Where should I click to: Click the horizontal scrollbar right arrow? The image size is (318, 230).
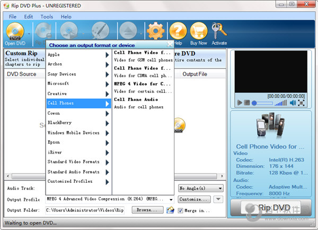(x=222, y=176)
